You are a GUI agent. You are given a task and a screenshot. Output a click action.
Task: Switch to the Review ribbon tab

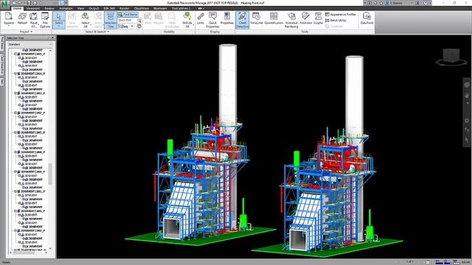[x=49, y=8]
